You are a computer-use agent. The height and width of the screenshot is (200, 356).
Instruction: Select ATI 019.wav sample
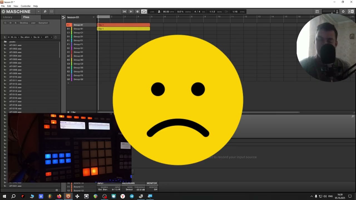tap(15, 109)
